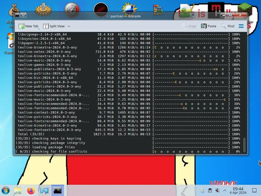Switch to Konsole via taskbar icon
Screen dimensions: 261x196
point(57,190)
